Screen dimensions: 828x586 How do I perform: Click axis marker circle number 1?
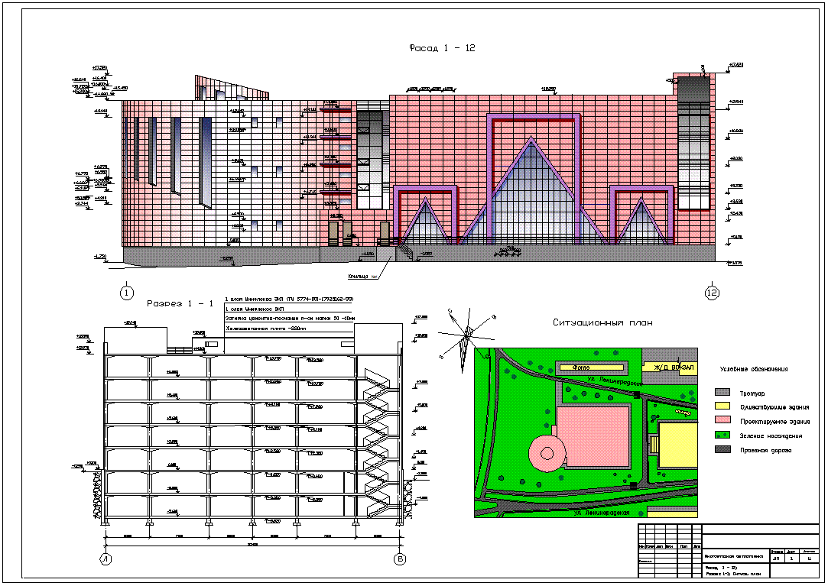coord(127,292)
